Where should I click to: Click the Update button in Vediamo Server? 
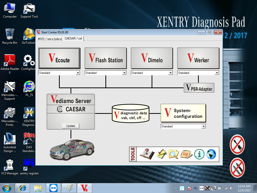(71, 126)
